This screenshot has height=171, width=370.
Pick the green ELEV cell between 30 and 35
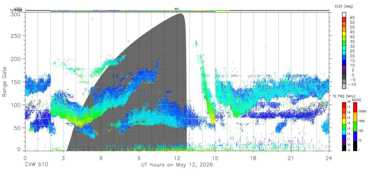(x=344, y=44)
